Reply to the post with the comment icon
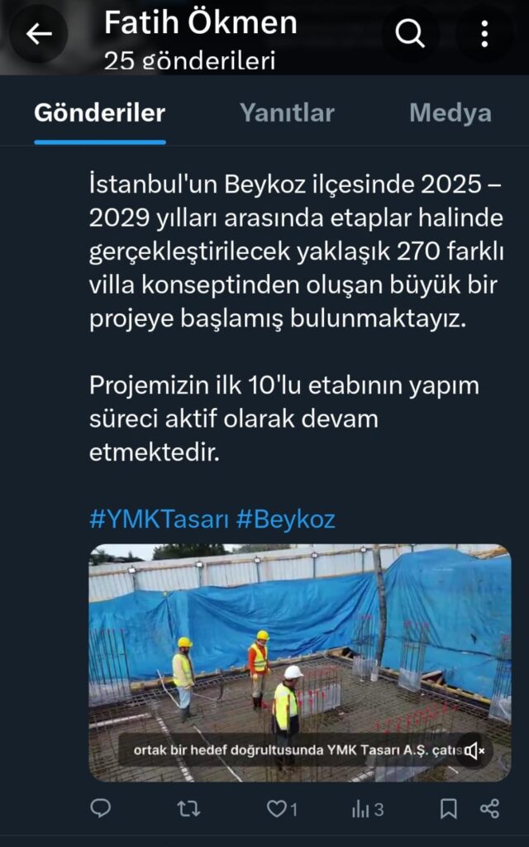This screenshot has width=529, height=847. tap(100, 809)
